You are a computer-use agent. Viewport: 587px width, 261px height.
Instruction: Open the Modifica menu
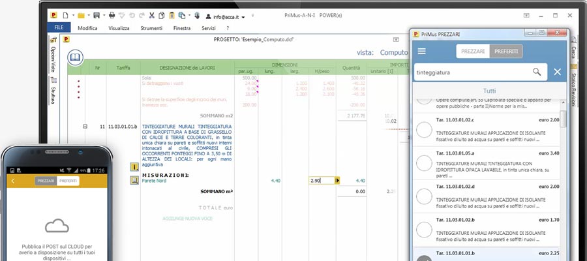click(87, 28)
